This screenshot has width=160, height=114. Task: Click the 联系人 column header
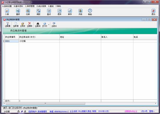coord(117,37)
